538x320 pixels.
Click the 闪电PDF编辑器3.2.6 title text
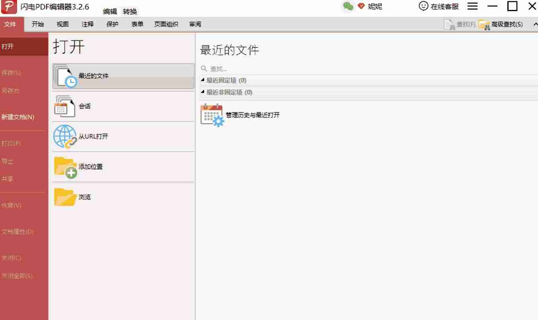(55, 7)
